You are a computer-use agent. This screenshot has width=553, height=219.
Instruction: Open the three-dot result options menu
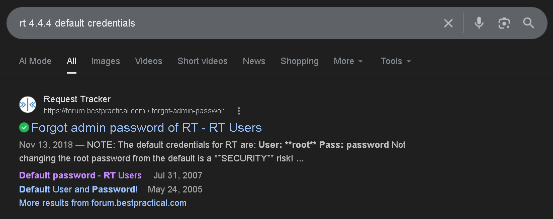coord(239,111)
